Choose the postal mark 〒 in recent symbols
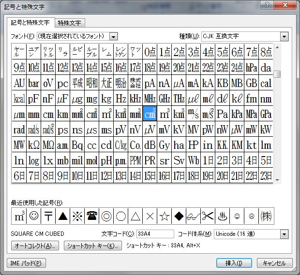 (x=48, y=216)
